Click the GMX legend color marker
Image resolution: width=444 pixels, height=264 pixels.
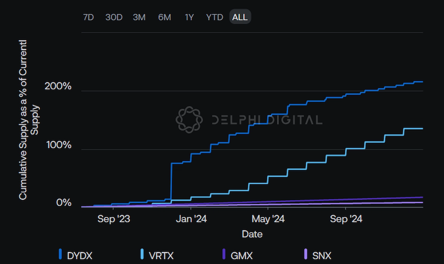pyautogui.click(x=224, y=254)
